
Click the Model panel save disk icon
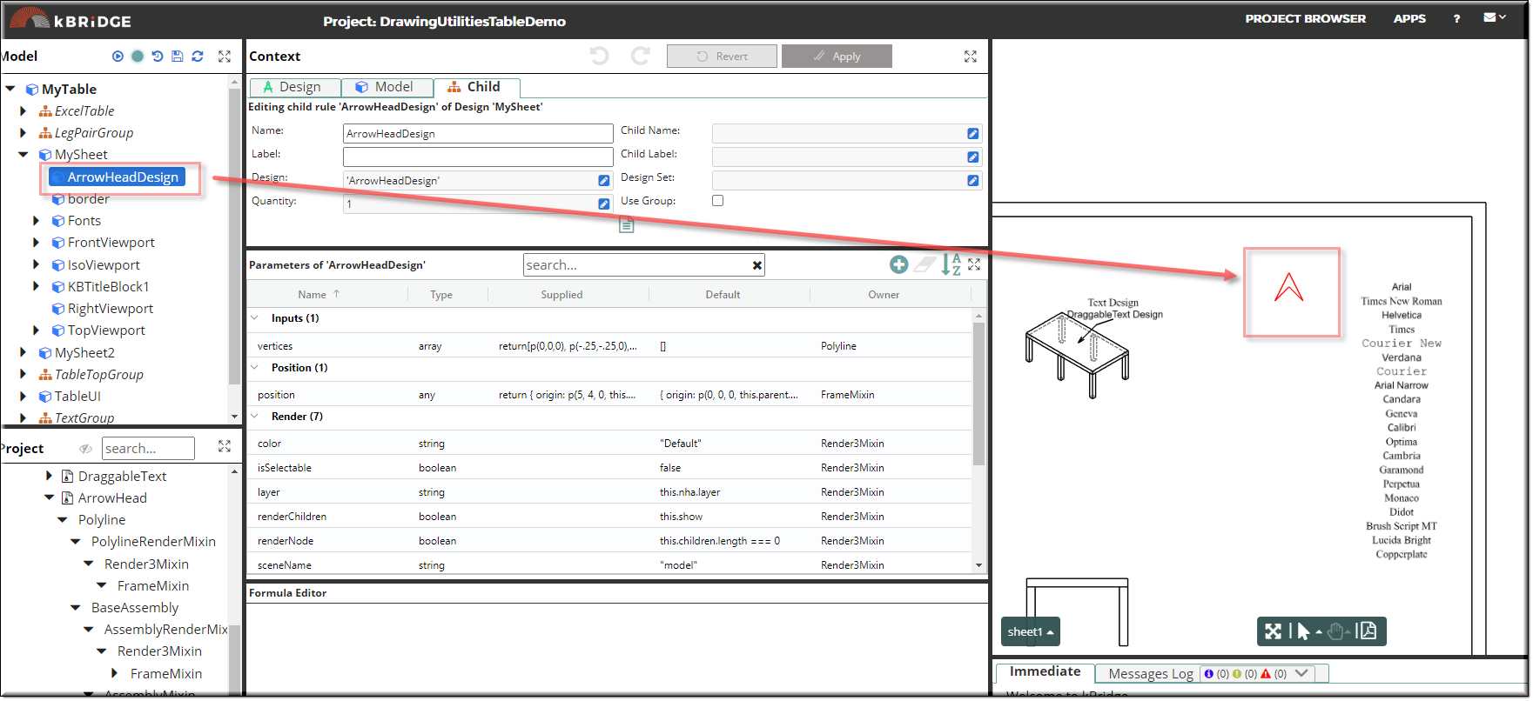coord(178,57)
